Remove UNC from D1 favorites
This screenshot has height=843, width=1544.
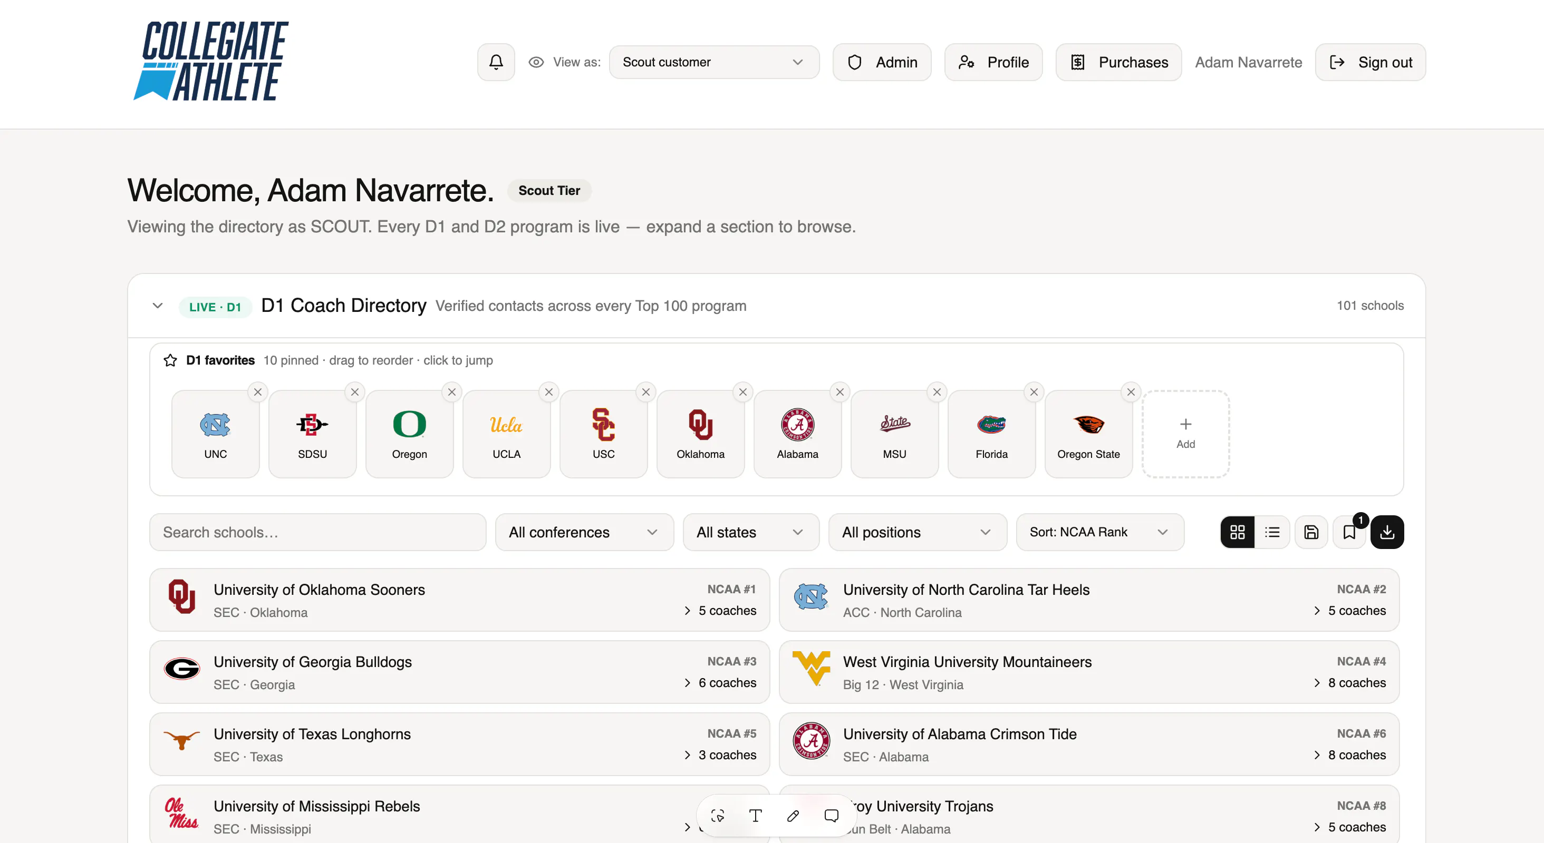click(258, 392)
